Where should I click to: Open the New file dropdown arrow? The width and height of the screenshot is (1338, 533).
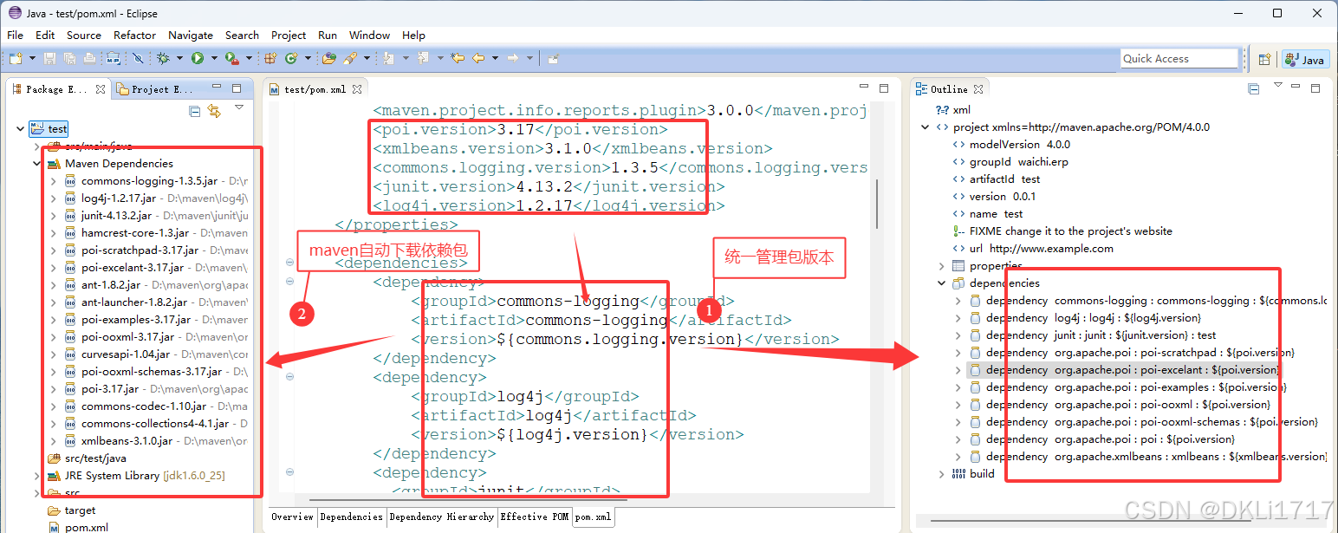tap(32, 58)
